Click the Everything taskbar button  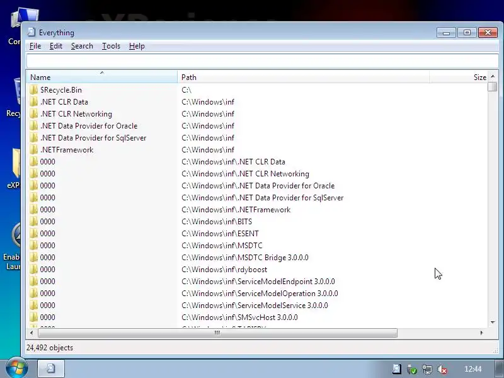click(51, 368)
